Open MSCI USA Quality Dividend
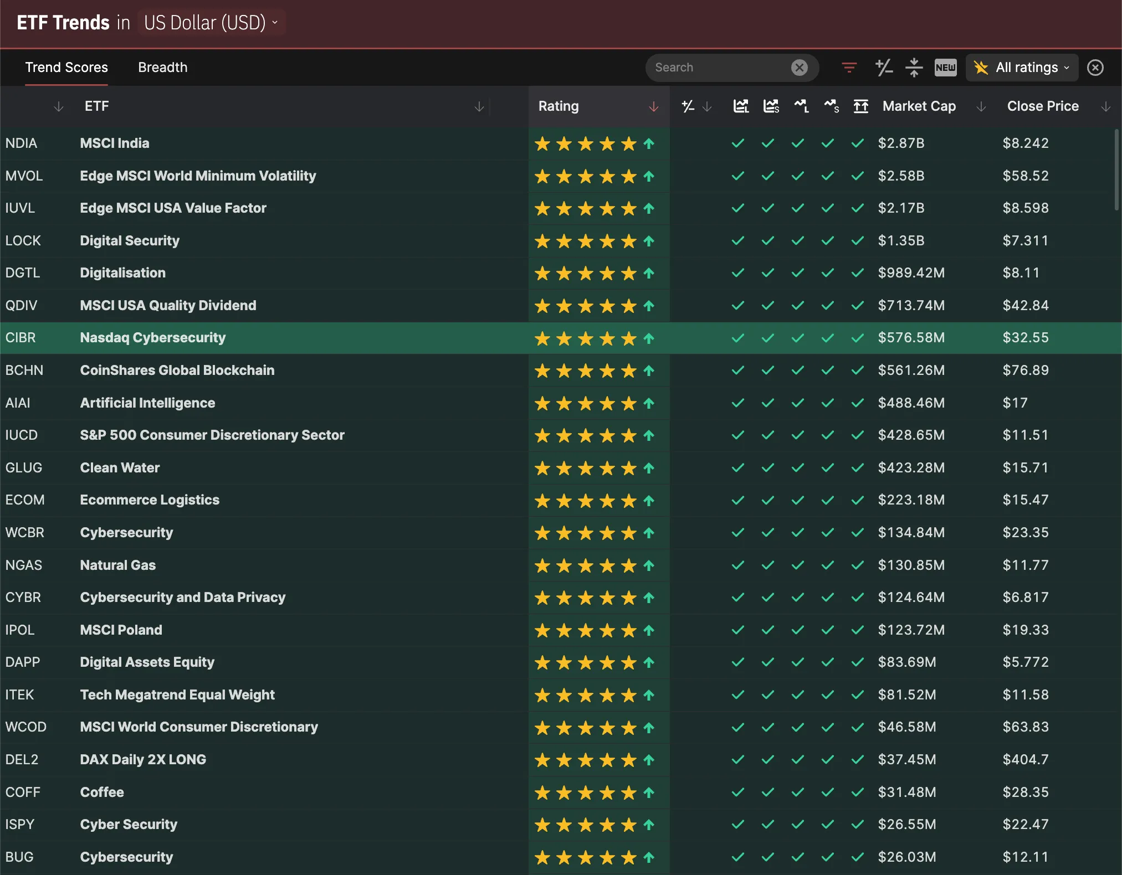 click(x=168, y=306)
